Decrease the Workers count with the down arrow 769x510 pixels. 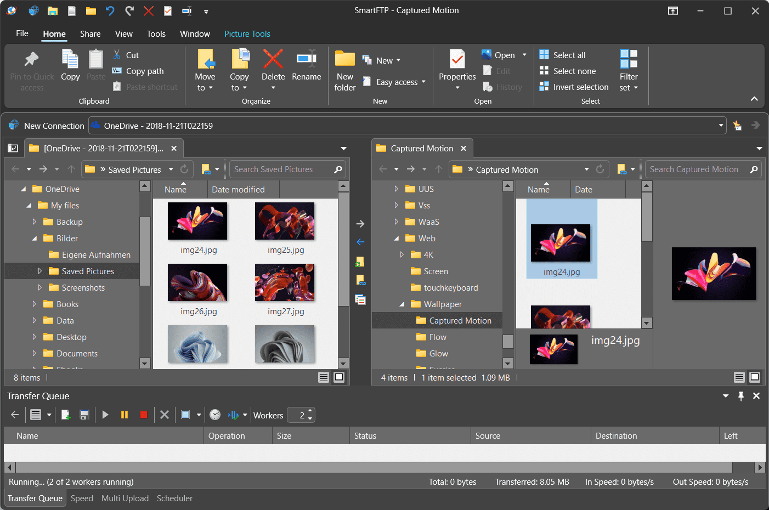click(x=310, y=419)
